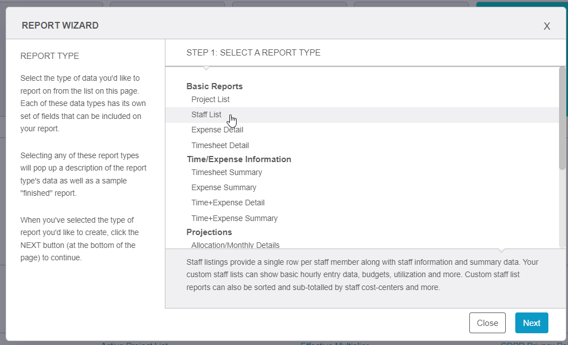The image size is (568, 345).
Task: Select Allocation/Monthly Details under Projections
Action: coord(235,245)
